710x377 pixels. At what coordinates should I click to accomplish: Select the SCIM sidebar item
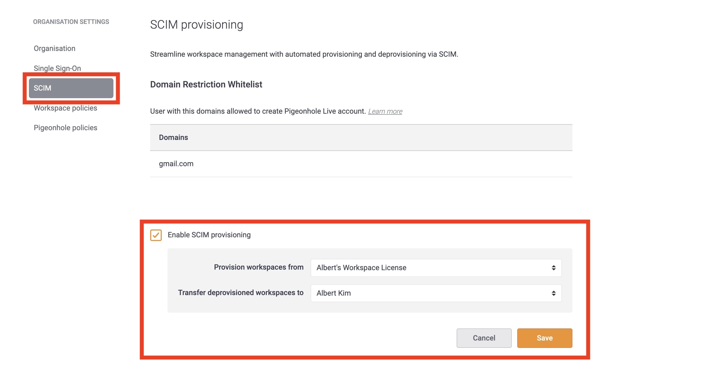pos(71,88)
